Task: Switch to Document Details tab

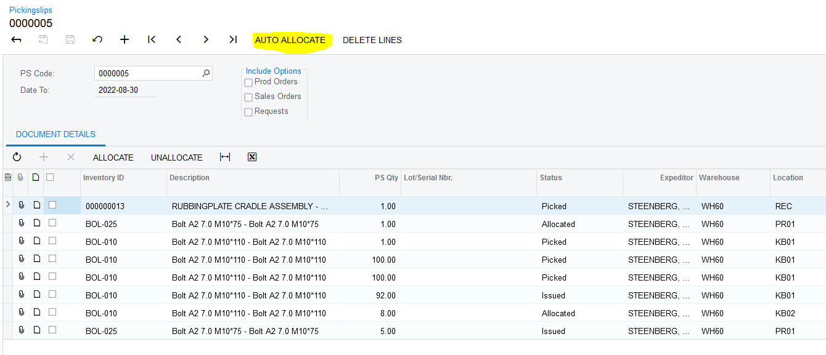Action: coord(55,134)
